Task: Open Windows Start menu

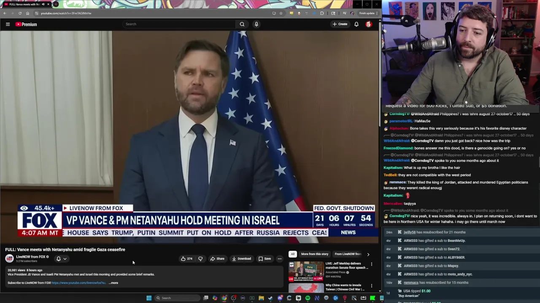Action: pos(149,298)
